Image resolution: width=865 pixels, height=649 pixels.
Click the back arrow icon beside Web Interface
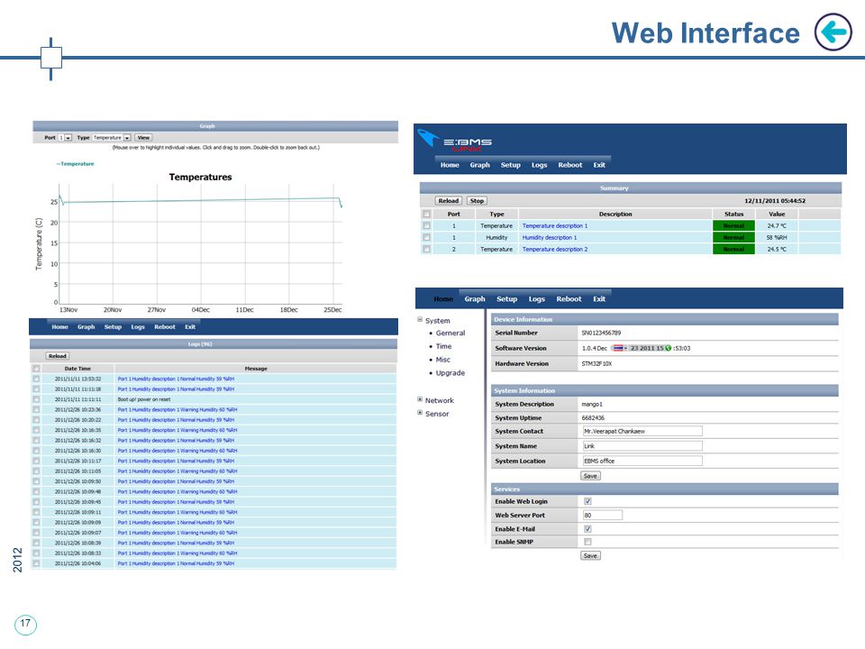point(833,32)
